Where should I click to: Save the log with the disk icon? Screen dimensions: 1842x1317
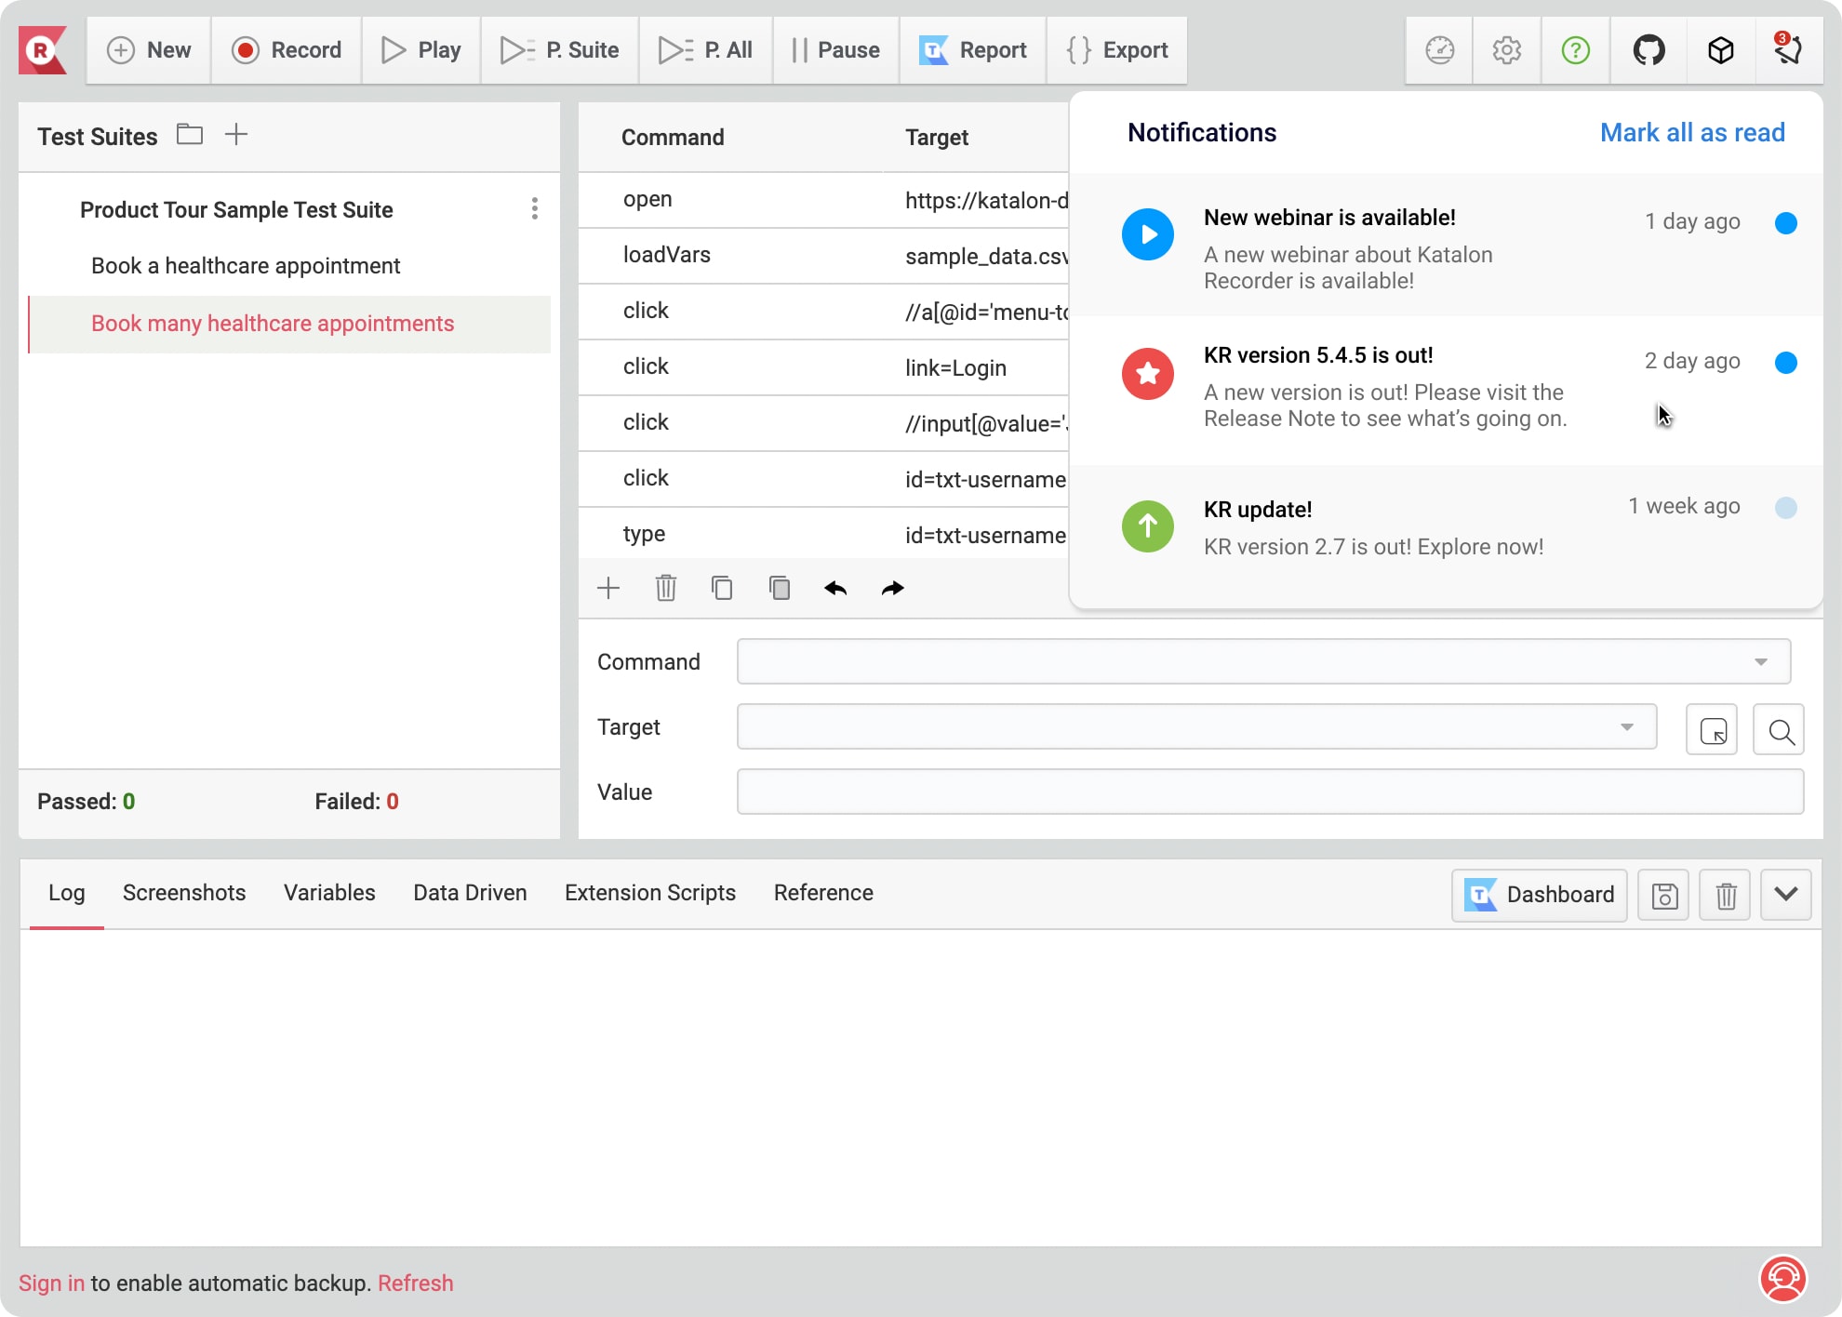[1664, 895]
